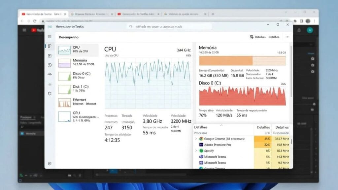338x190 pixels.
Task: Click the Details button with icon in header
Action: coord(257,37)
